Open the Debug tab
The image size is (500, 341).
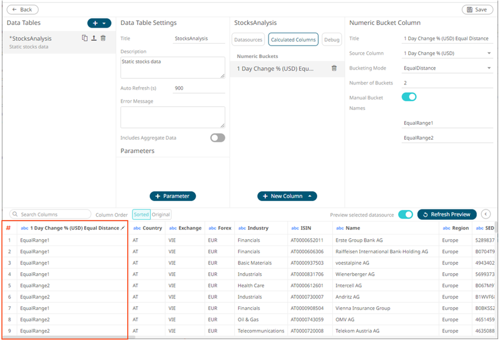point(332,39)
